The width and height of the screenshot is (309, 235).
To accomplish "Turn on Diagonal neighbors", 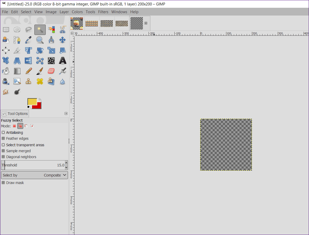I will tap(3, 157).
